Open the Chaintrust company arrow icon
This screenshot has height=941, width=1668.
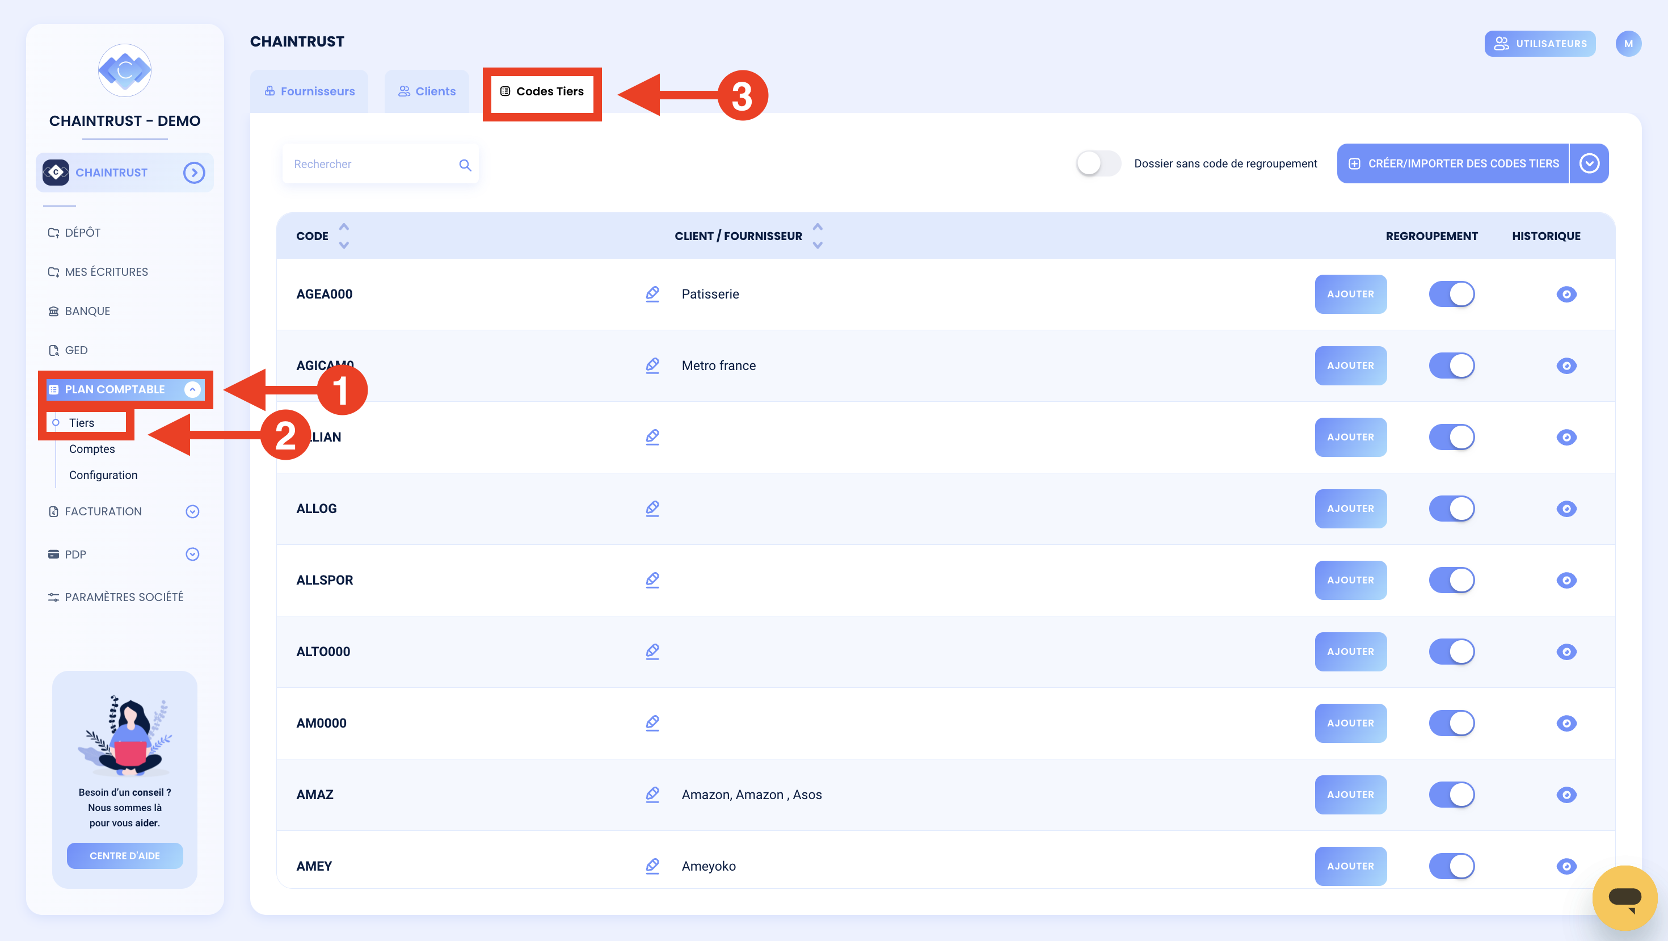(193, 173)
